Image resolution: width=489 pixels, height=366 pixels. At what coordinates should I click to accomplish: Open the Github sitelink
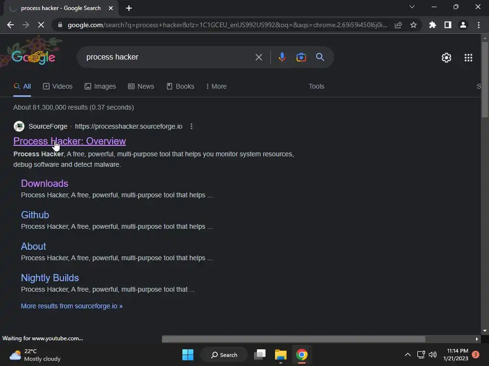35,215
